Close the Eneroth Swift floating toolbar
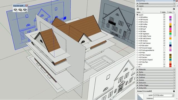The image size is (178, 100). [26, 6]
